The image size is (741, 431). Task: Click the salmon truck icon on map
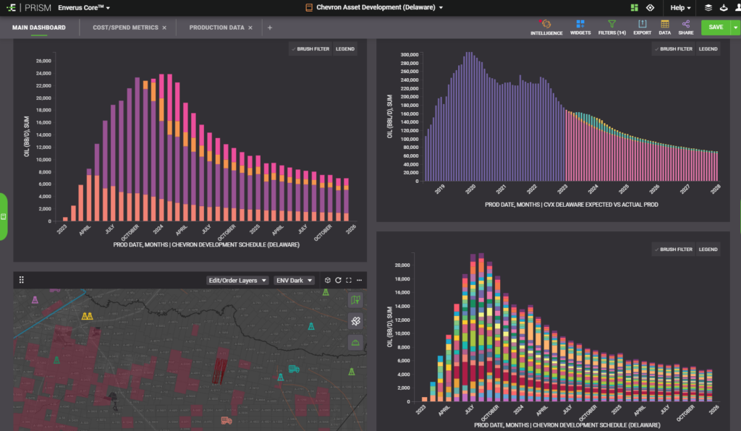tap(226, 420)
